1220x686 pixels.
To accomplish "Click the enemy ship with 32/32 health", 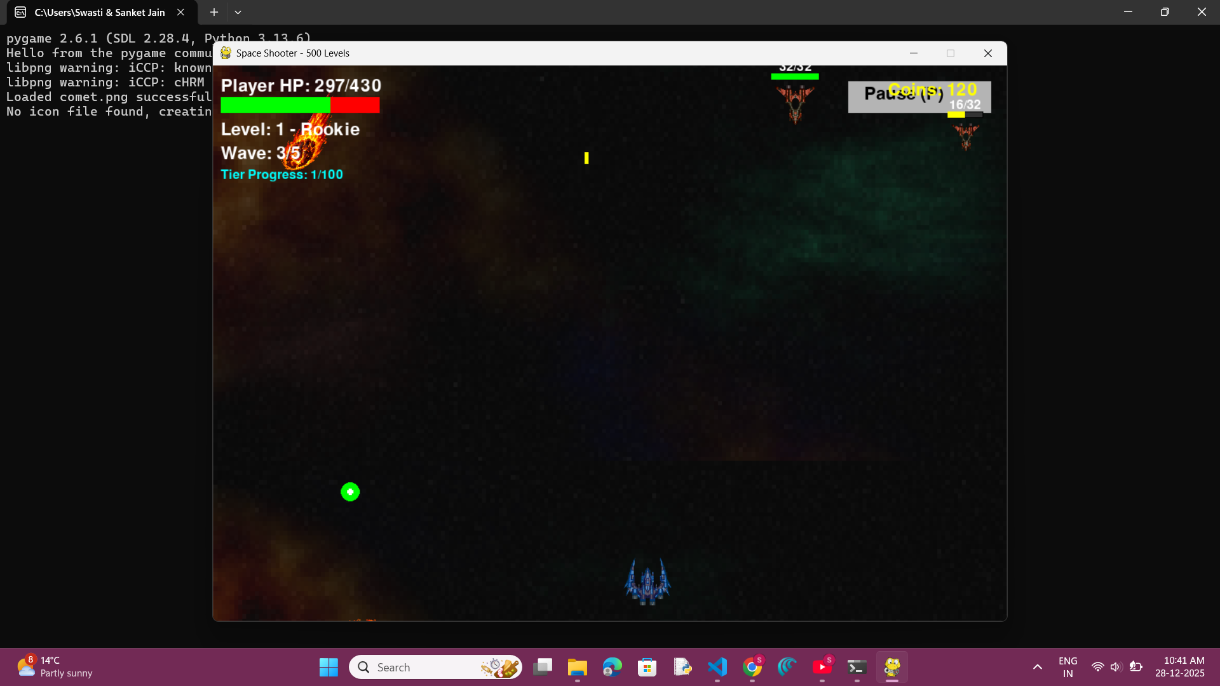I will coord(795,102).
